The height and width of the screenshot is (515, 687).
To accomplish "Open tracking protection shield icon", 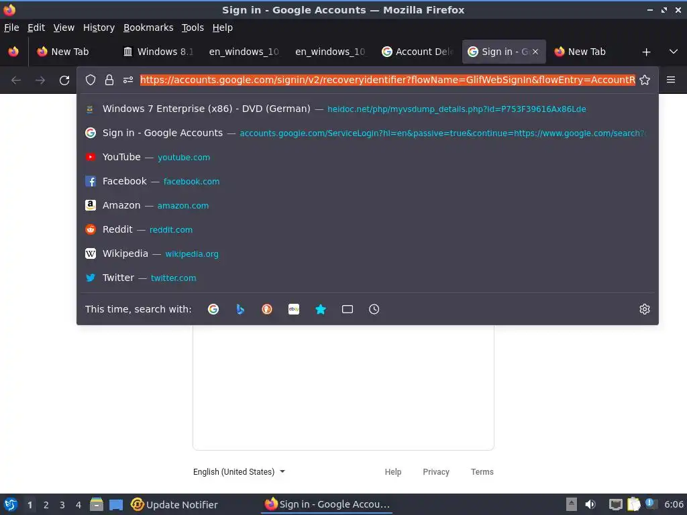I will 91,80.
